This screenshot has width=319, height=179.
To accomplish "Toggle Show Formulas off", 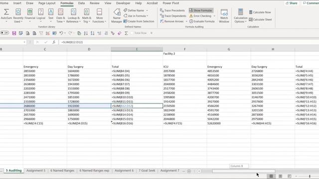I will click(x=201, y=10).
